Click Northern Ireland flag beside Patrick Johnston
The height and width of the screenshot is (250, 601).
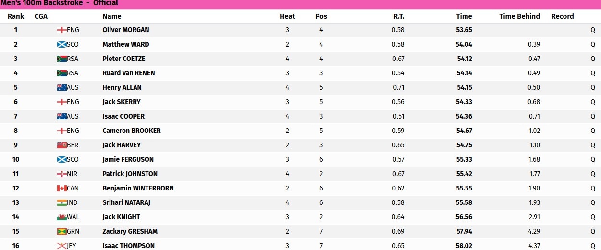pos(61,174)
